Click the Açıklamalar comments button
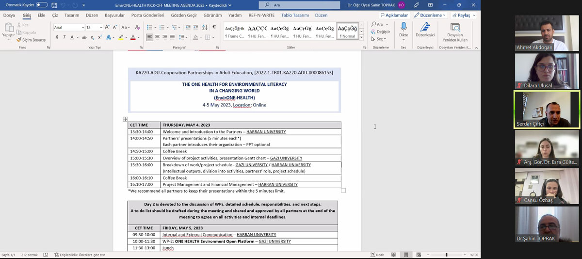Viewport: 582px width, 259px height. tap(393, 15)
